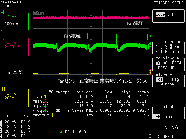Set trigger slope to Window
Image resolution: width=186 pixels, height=139 pixels.
coord(167,84)
